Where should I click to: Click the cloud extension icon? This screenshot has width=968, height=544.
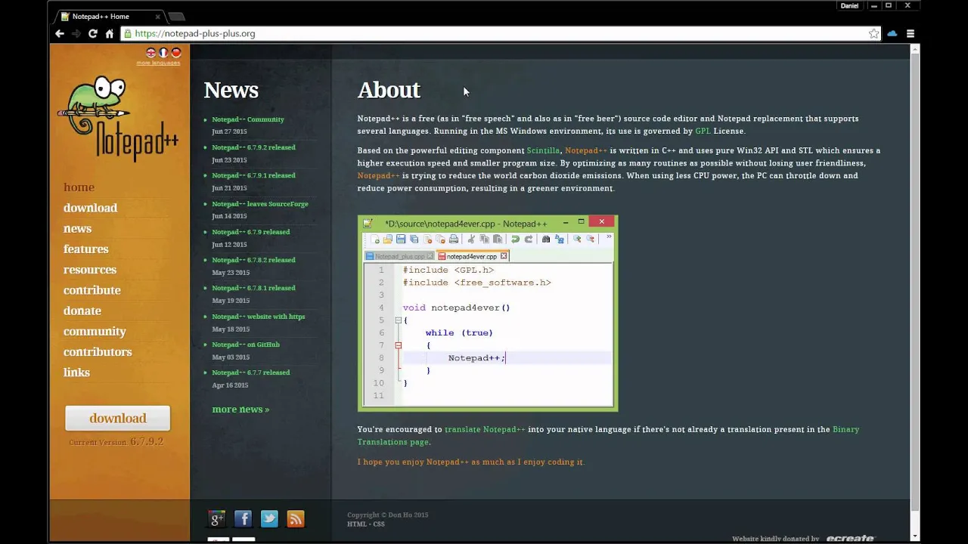(892, 33)
